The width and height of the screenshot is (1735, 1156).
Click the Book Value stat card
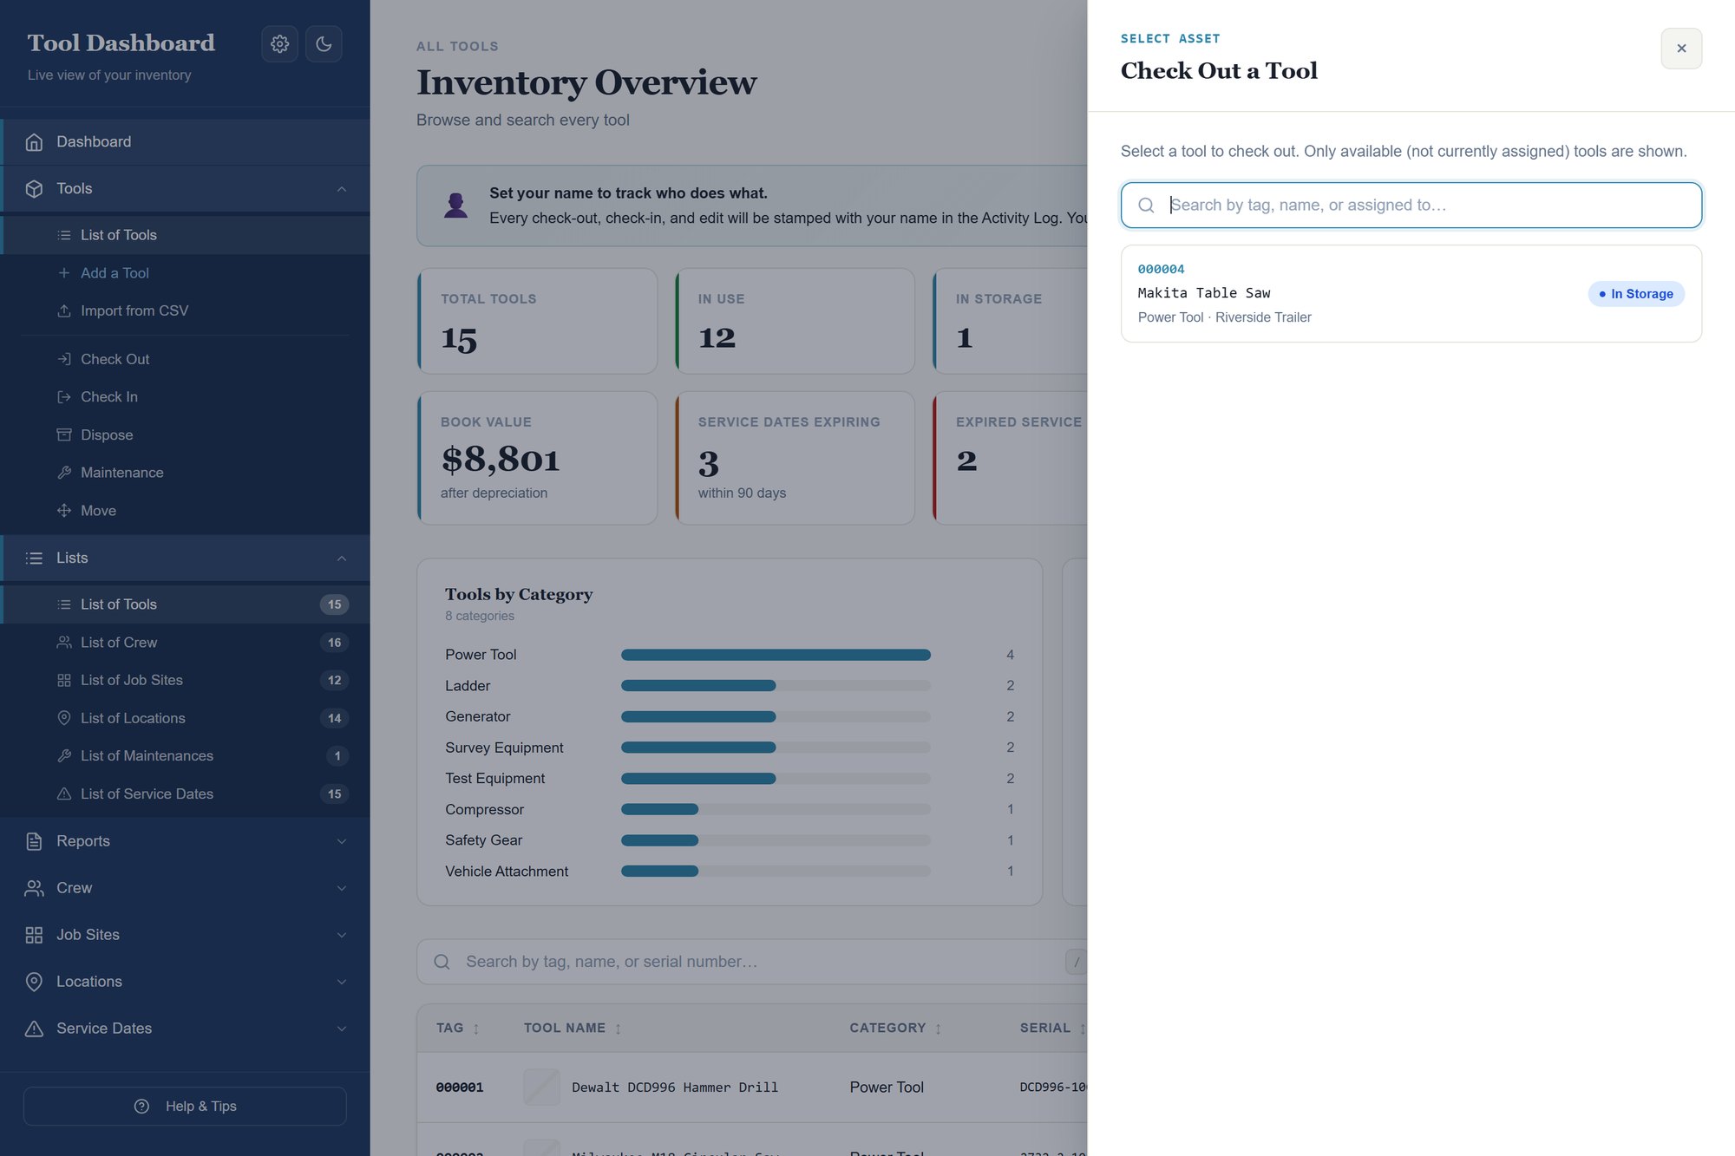click(x=537, y=458)
